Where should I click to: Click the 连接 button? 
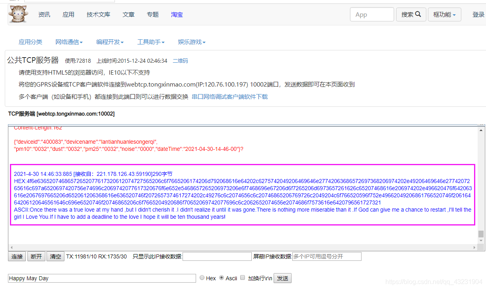coord(17,256)
